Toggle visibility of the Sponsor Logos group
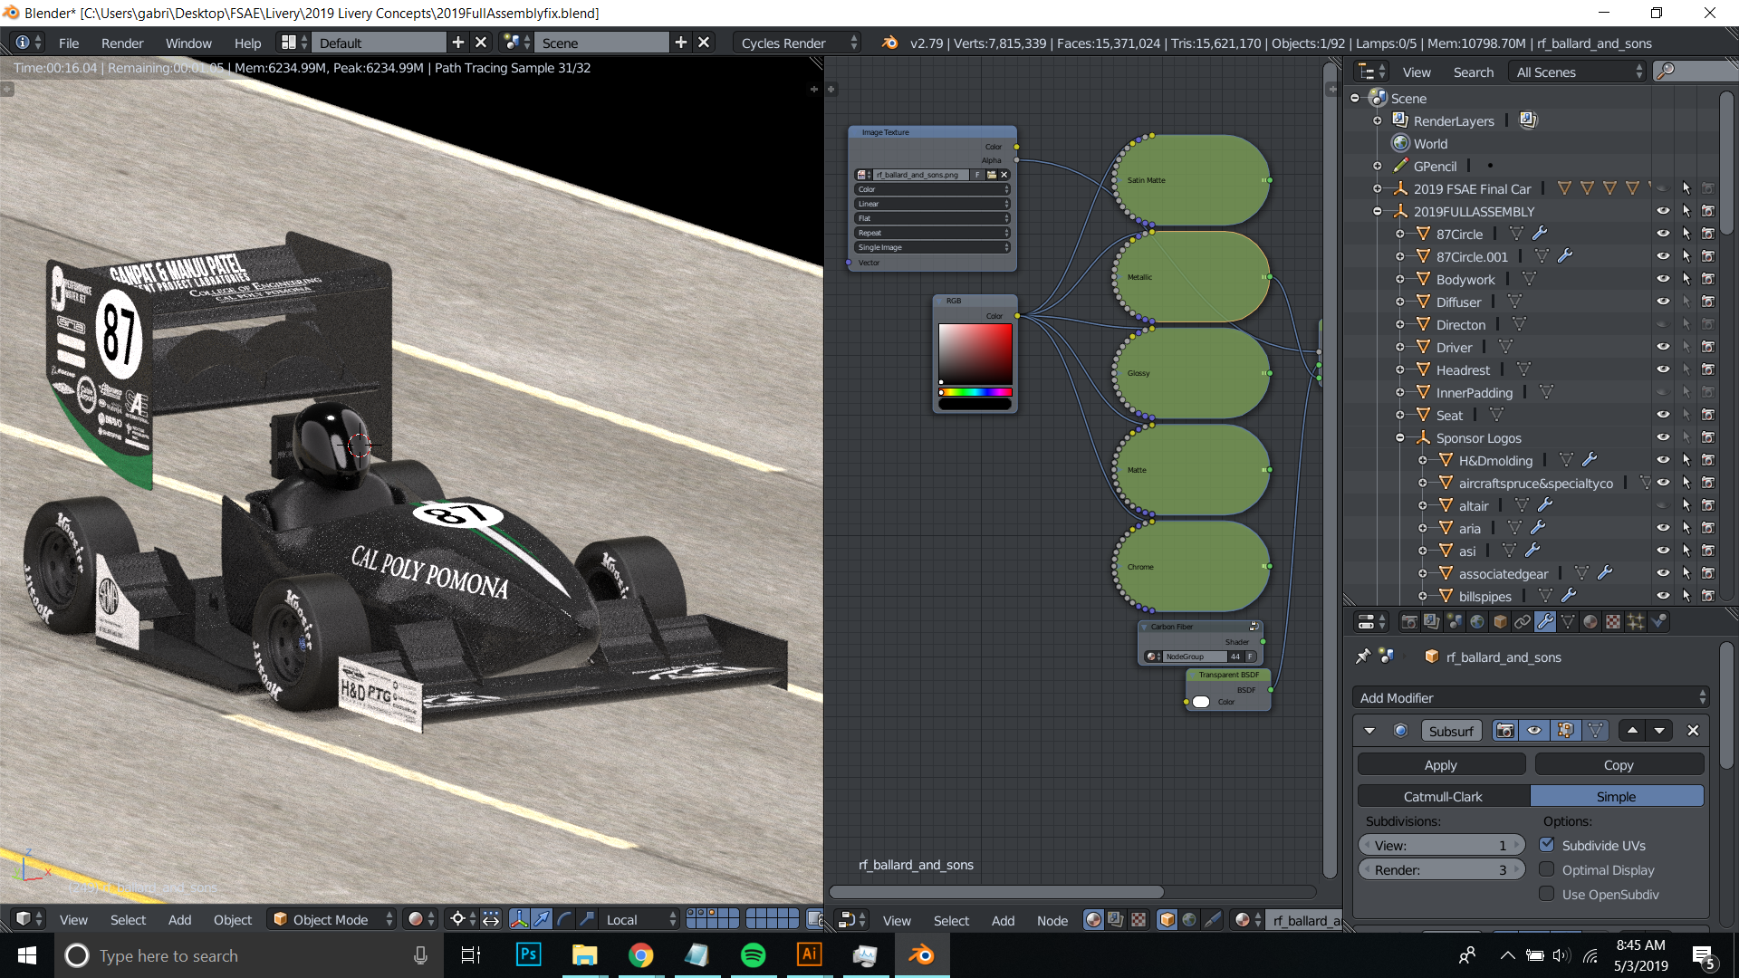Screen dimensions: 1739x978 (x=1663, y=437)
